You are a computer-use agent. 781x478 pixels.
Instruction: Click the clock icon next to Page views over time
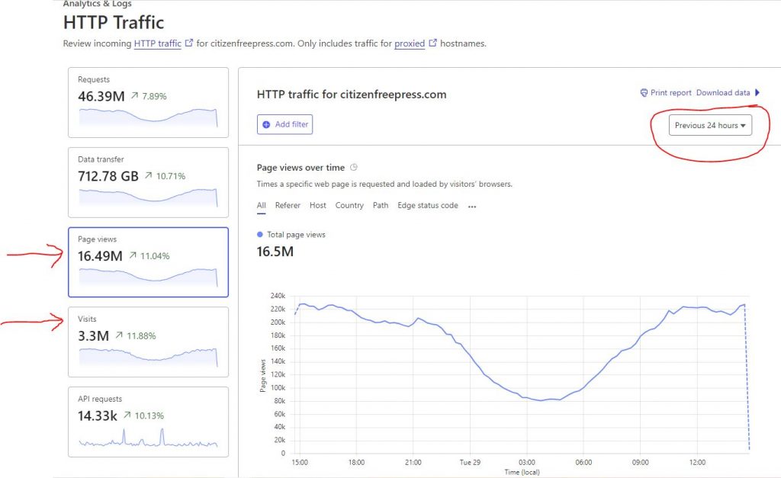[354, 168]
